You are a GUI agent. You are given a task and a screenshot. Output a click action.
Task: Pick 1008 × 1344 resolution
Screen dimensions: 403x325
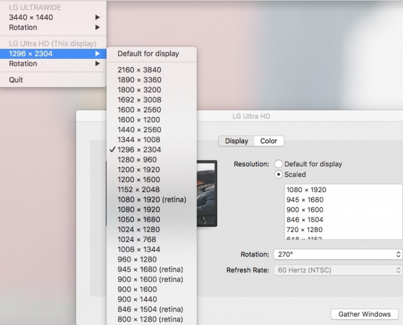click(x=152, y=249)
